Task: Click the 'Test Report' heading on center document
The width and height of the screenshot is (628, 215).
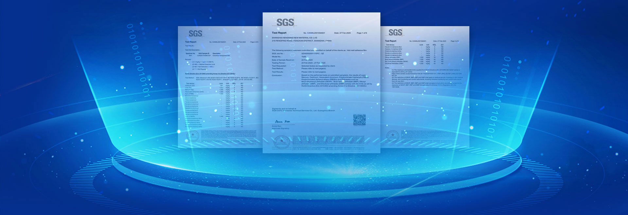Action: (279, 33)
